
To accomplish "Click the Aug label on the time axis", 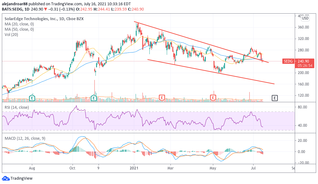I will [x=32, y=168].
